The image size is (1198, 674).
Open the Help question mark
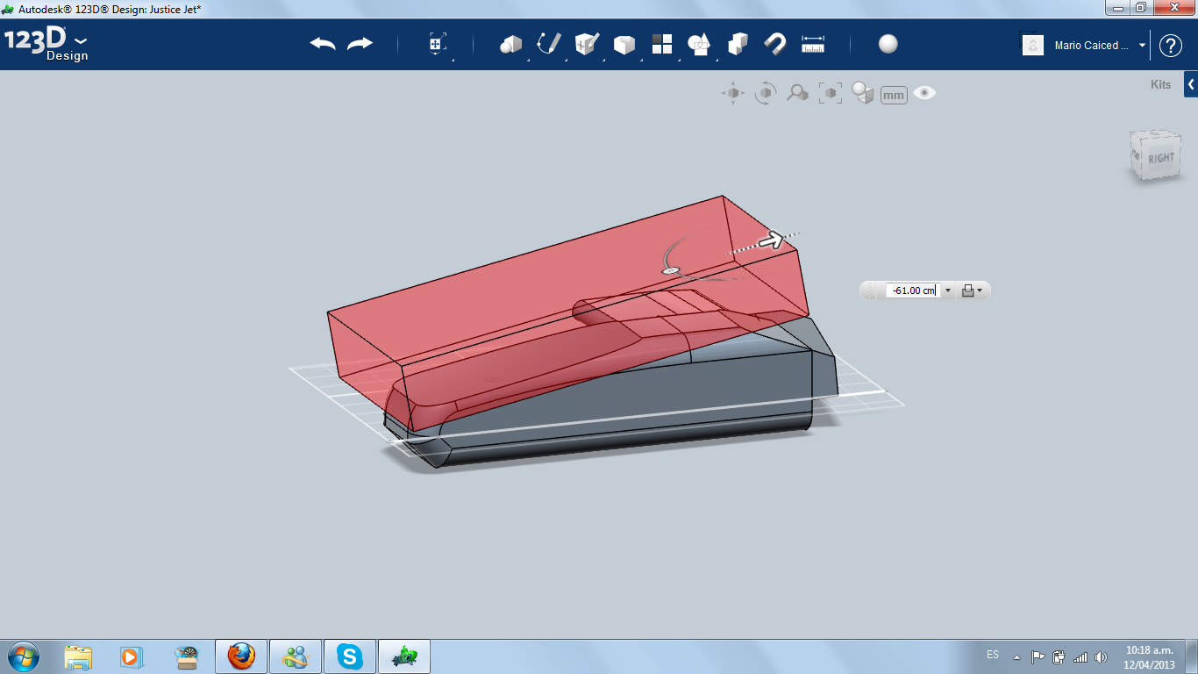coord(1171,46)
